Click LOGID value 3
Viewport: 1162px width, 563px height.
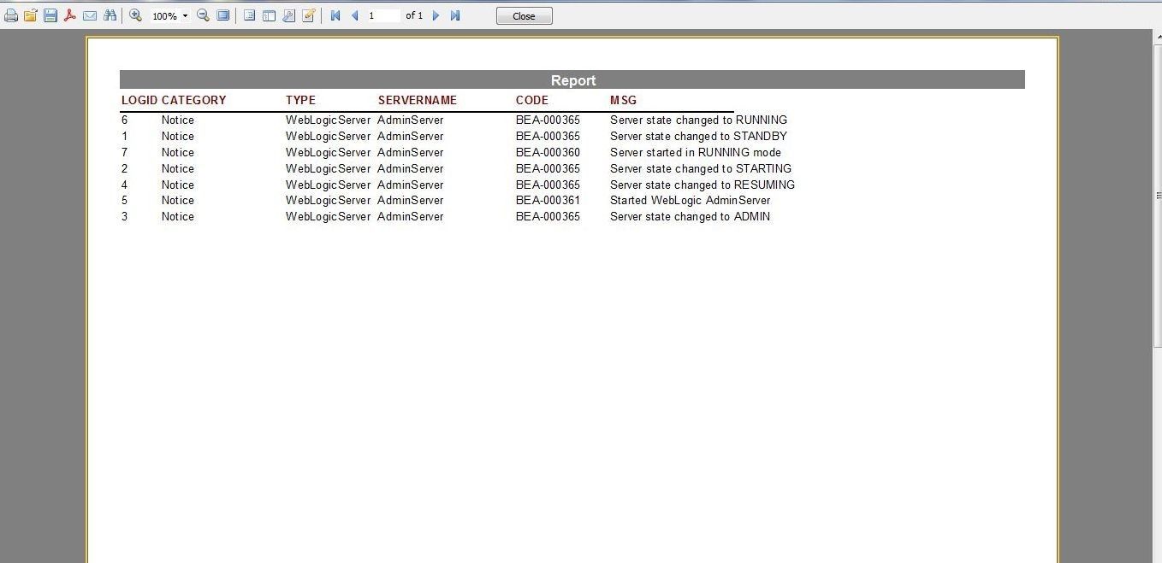(x=124, y=216)
